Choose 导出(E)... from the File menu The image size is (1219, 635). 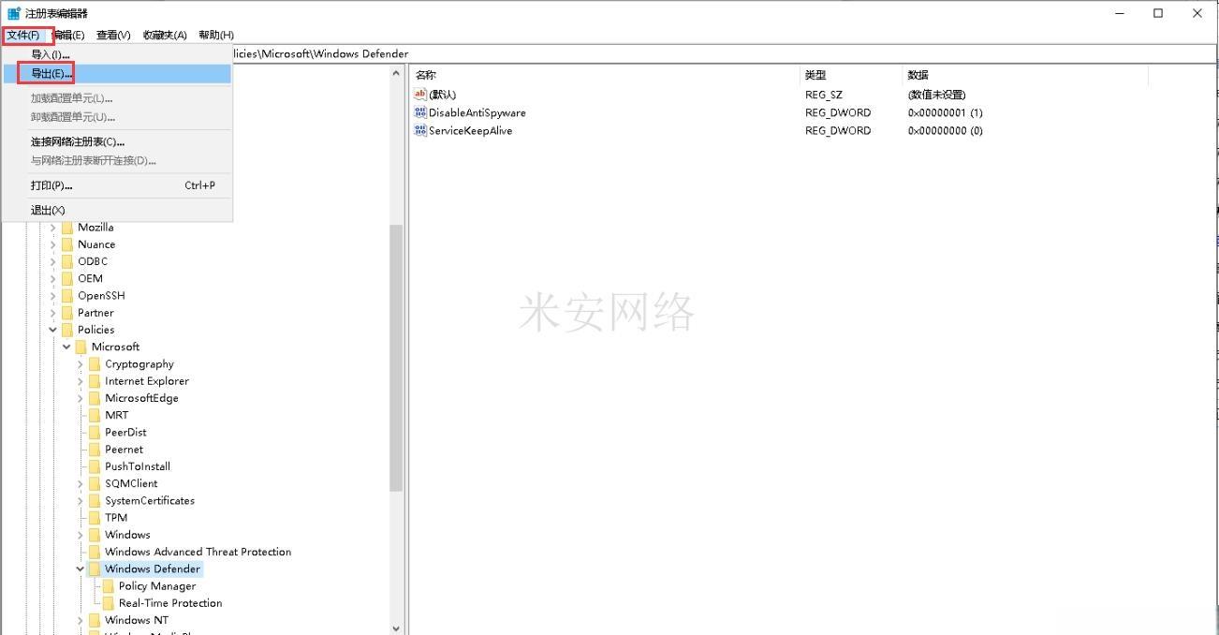click(51, 73)
